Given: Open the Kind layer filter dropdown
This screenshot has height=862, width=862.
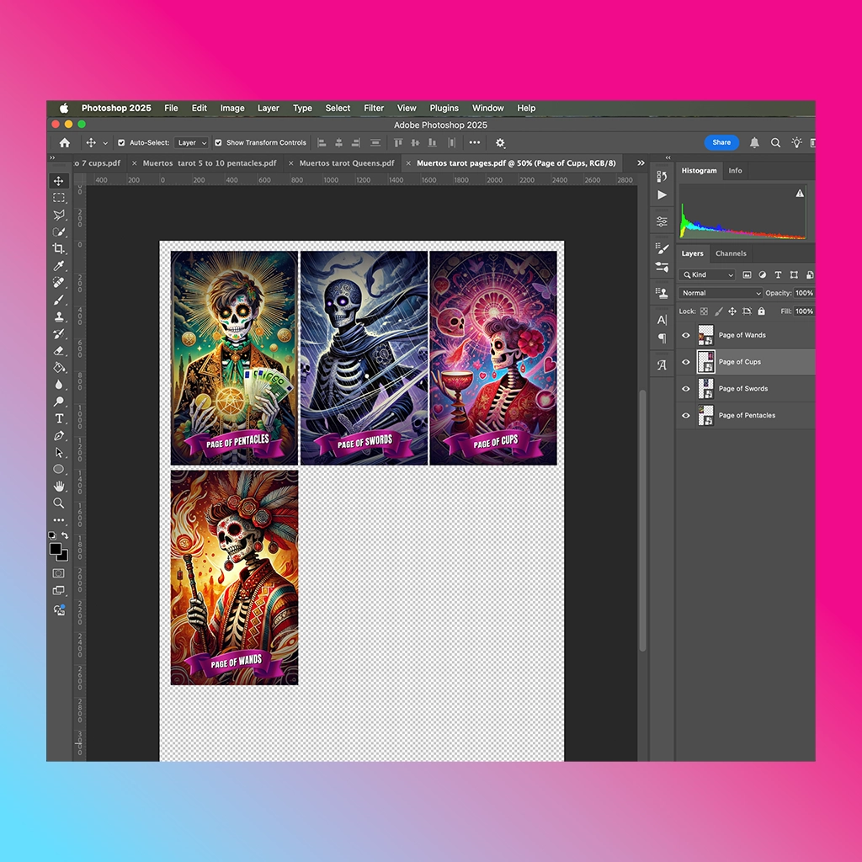Looking at the screenshot, I should [708, 275].
